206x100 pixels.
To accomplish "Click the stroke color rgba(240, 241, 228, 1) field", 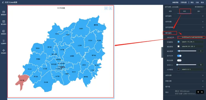I will [192, 46].
